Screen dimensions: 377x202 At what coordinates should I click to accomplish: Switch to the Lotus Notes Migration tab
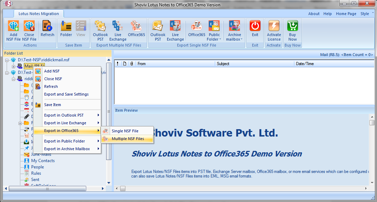pyautogui.click(x=39, y=14)
